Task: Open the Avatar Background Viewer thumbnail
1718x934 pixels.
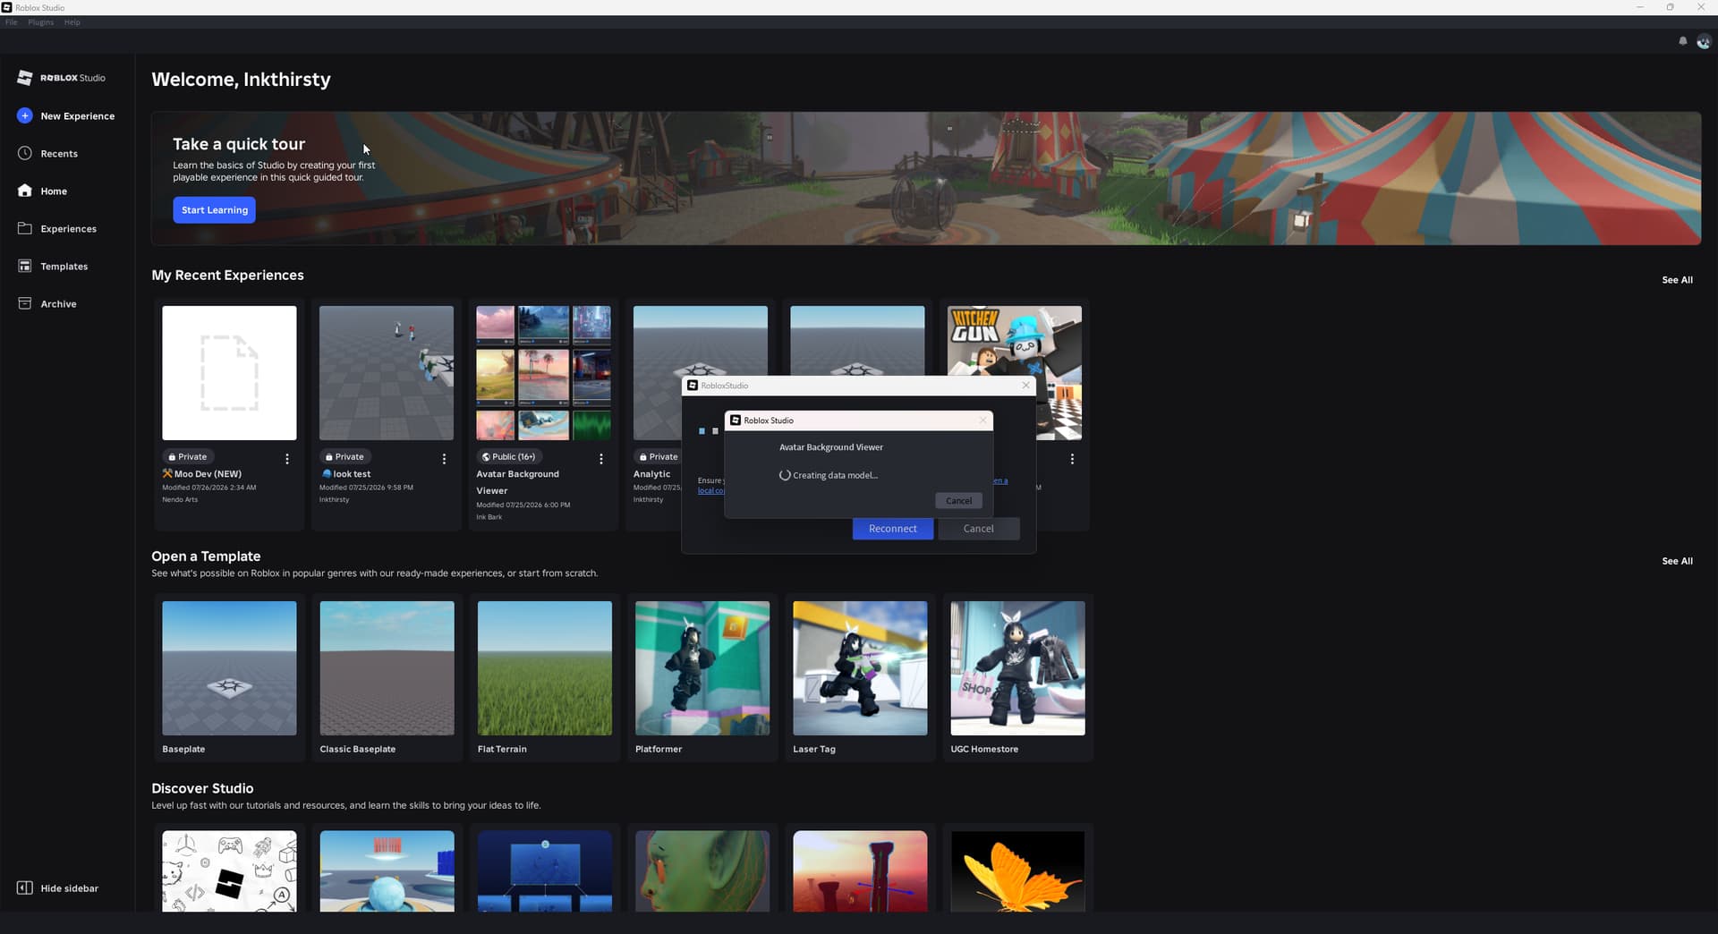Action: tap(543, 373)
